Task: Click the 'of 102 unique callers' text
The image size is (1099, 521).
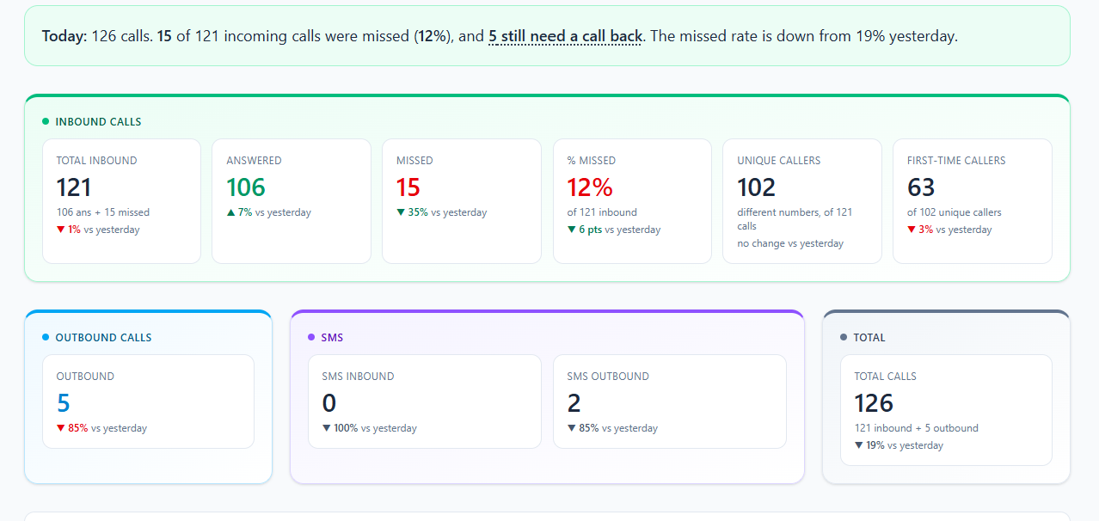Action: click(955, 212)
